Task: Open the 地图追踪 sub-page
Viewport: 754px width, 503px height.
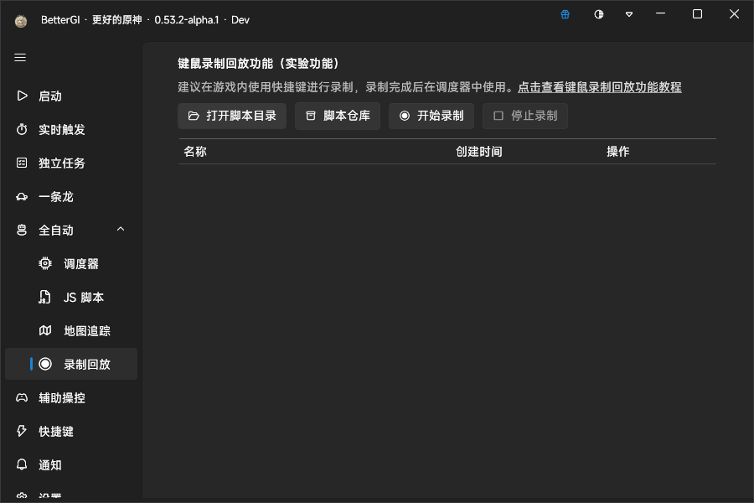Action: click(x=71, y=330)
